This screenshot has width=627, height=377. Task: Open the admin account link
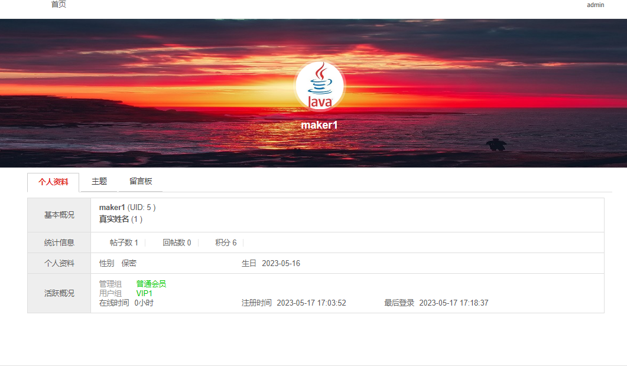[x=596, y=5]
